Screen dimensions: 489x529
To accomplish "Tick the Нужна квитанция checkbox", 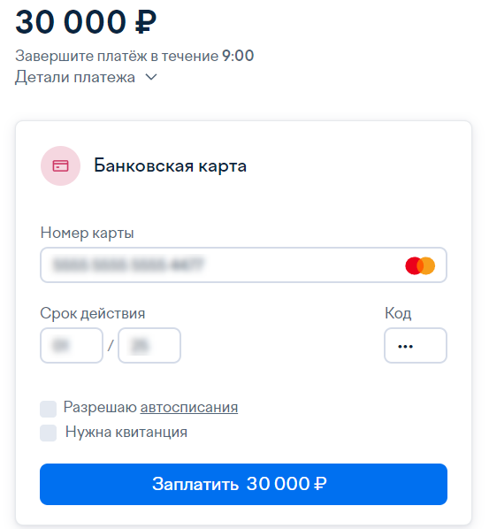I will [x=49, y=433].
